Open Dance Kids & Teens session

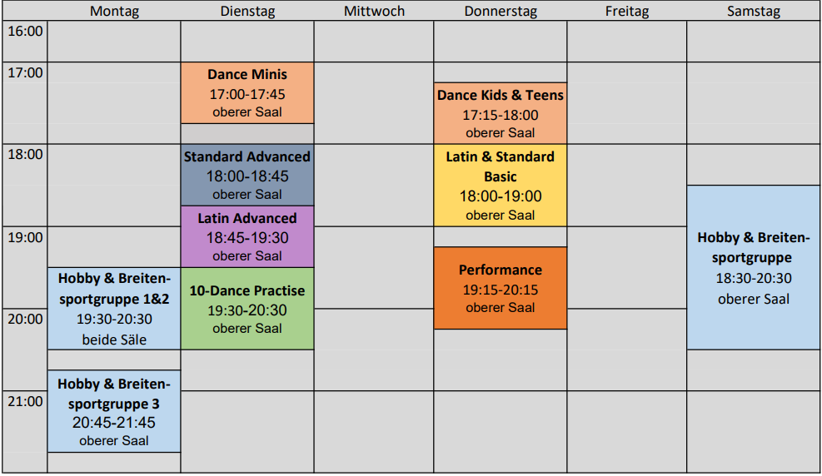click(501, 113)
